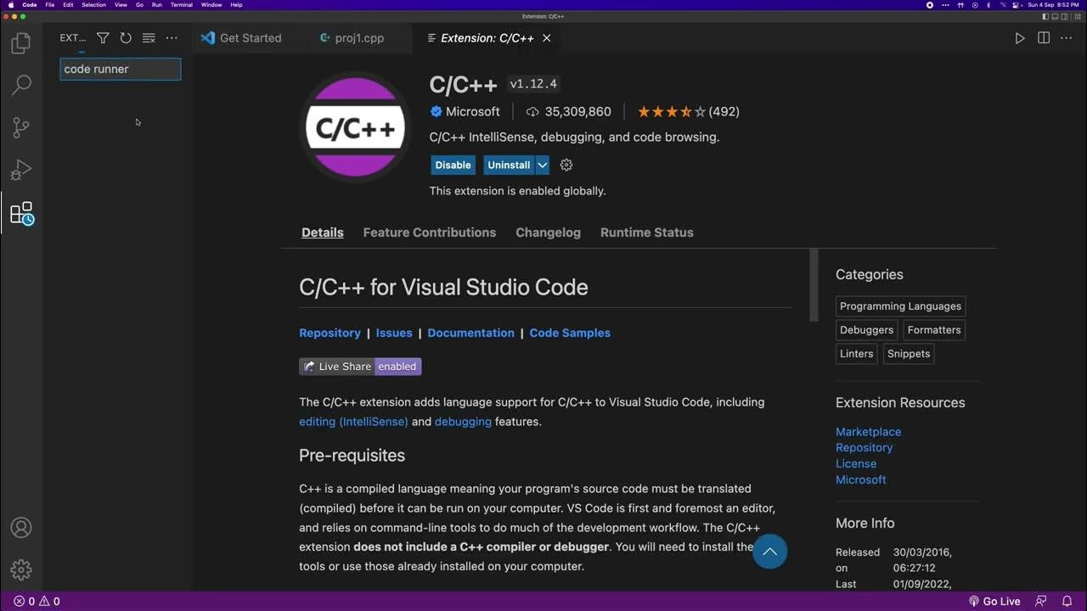Open the Help menu in menu bar

[236, 5]
